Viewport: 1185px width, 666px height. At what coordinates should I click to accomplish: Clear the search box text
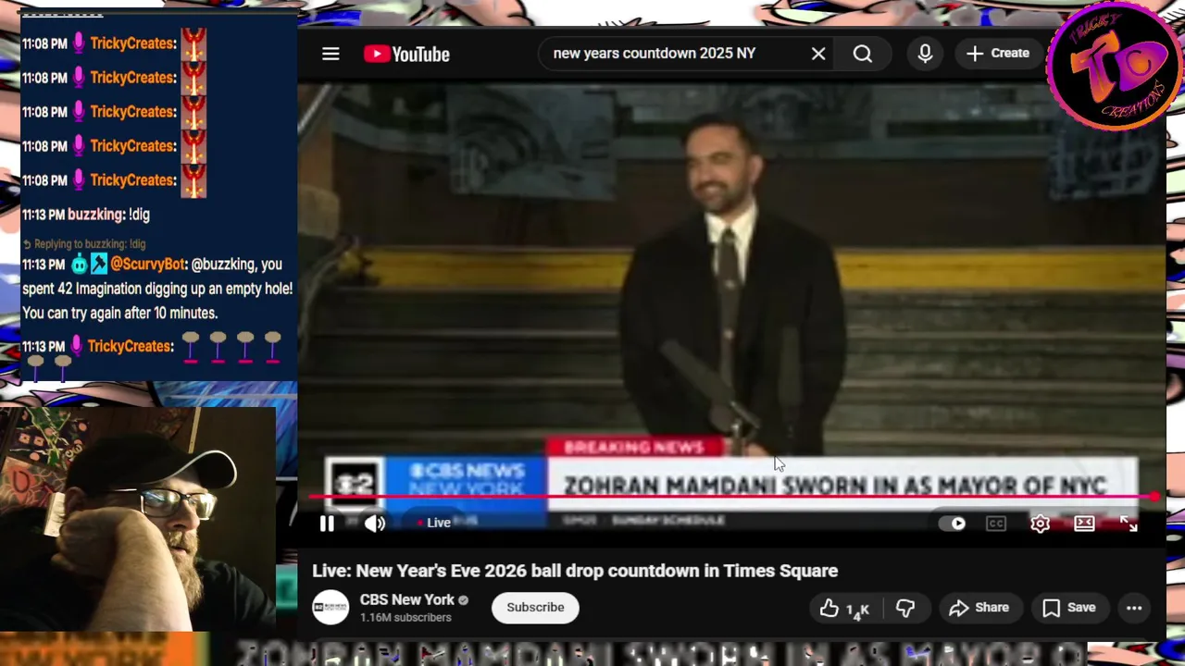tap(818, 54)
